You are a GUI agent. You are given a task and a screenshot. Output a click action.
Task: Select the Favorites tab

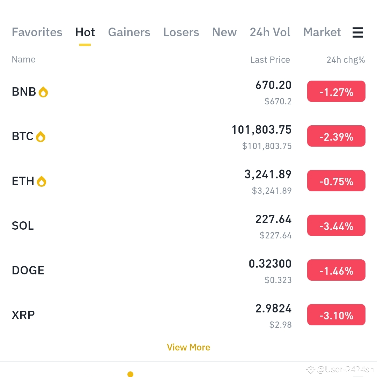pos(37,32)
